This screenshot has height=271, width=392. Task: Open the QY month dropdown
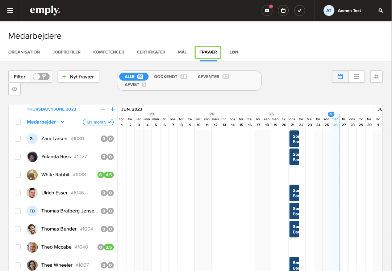[98, 122]
